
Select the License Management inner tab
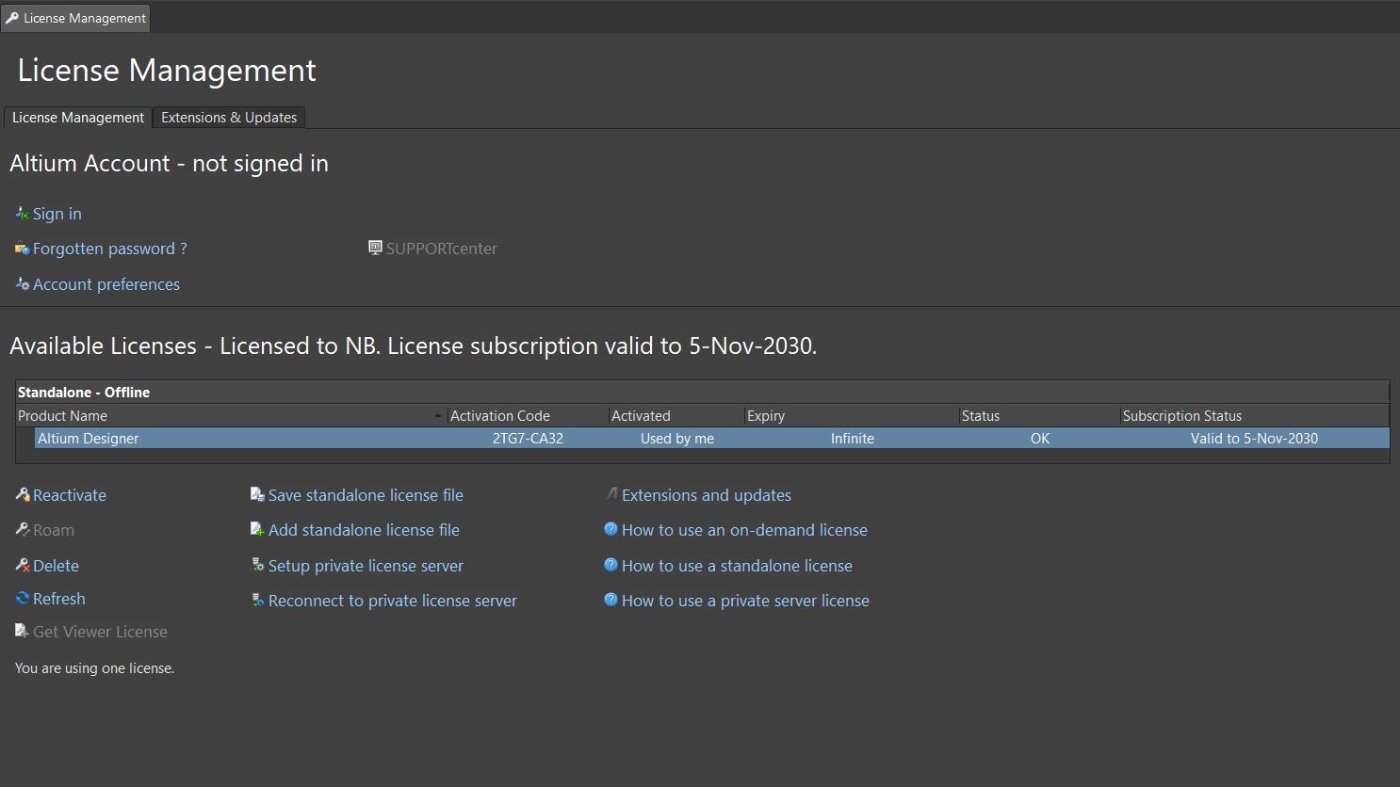tap(78, 118)
